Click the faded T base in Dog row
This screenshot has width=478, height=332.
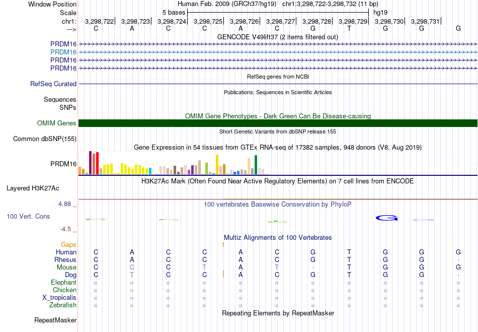click(x=132, y=275)
